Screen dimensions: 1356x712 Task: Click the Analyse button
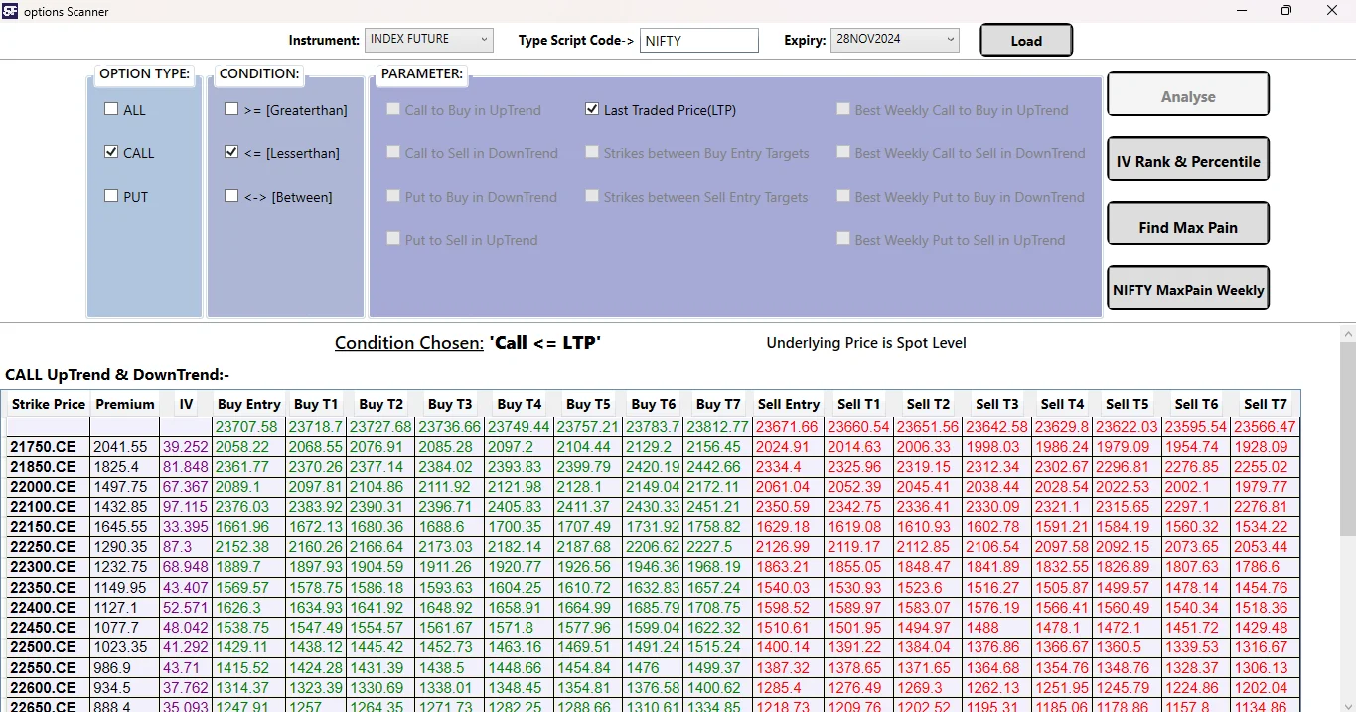(1187, 93)
